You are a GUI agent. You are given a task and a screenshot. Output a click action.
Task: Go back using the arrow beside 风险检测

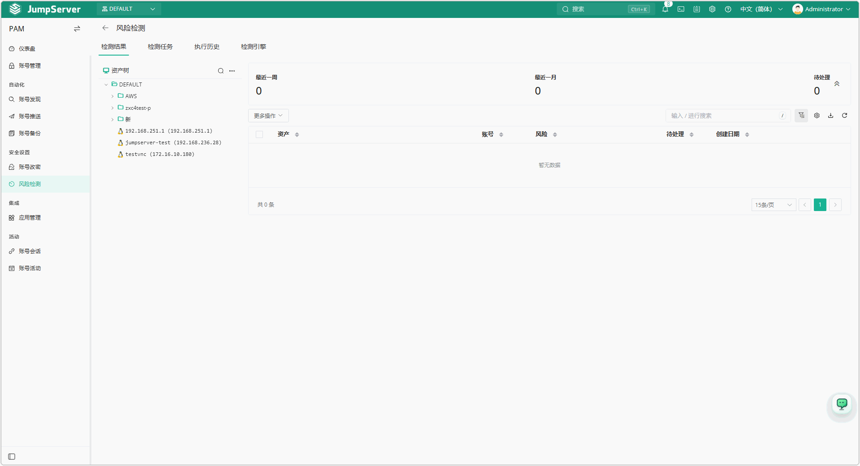tap(105, 28)
